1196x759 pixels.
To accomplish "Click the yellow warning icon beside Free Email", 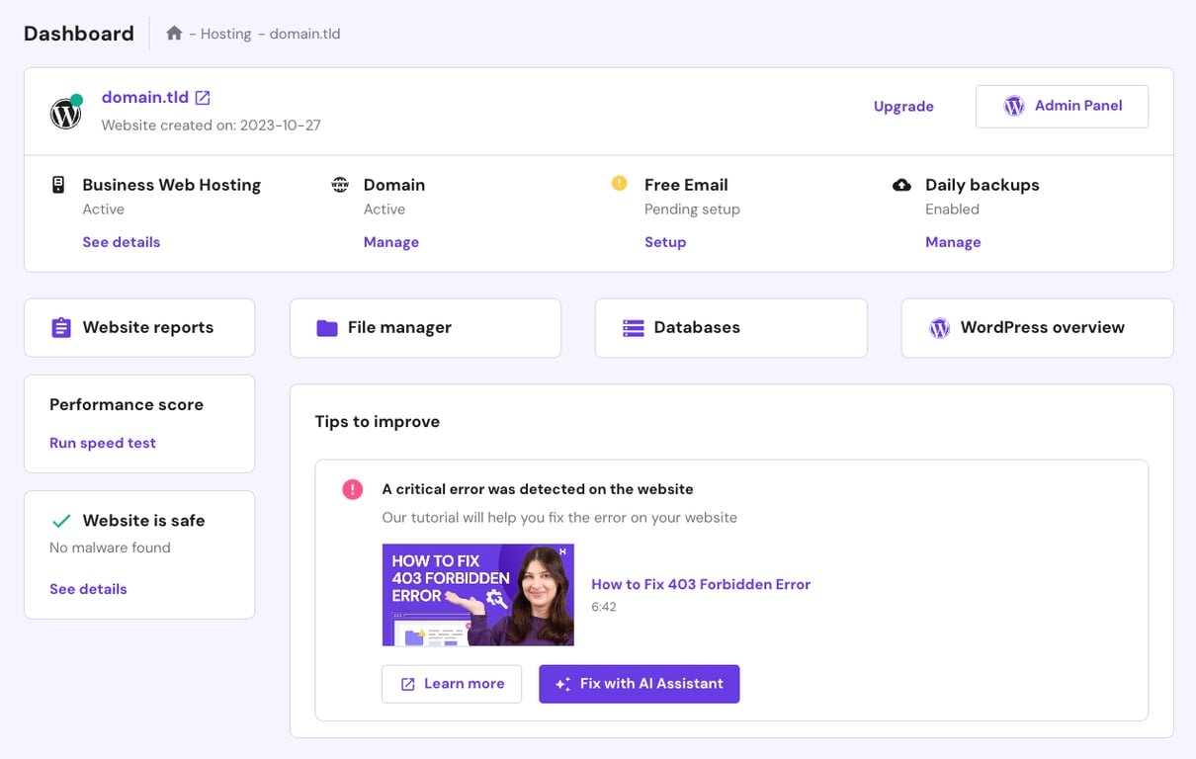I will coord(618,183).
